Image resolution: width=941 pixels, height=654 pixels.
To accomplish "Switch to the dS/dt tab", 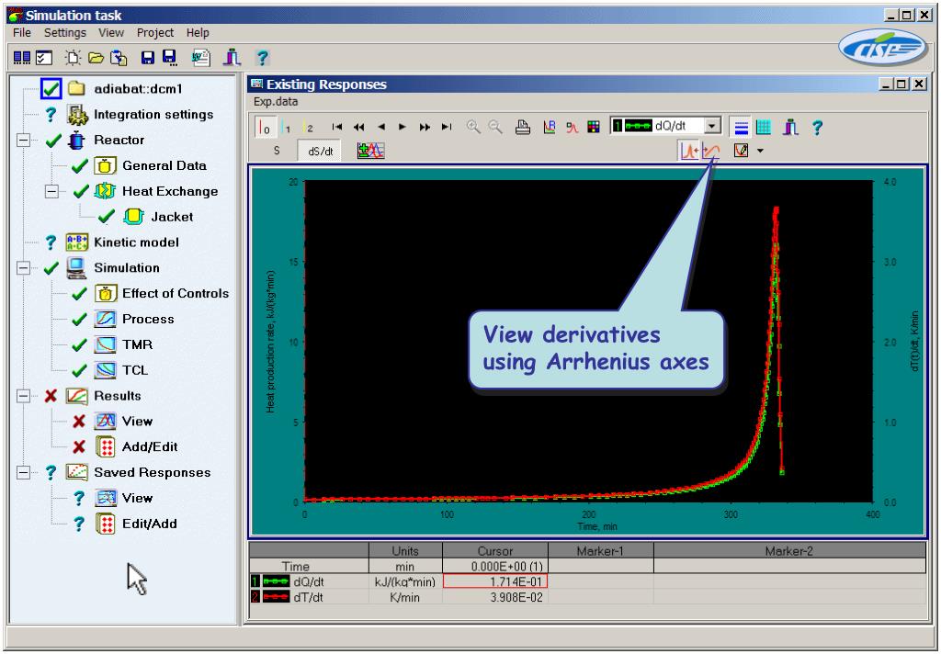I will pyautogui.click(x=321, y=152).
